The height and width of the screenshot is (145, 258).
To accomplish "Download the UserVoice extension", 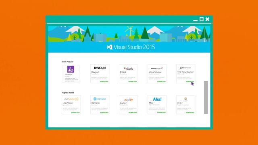I will coord(75,112).
